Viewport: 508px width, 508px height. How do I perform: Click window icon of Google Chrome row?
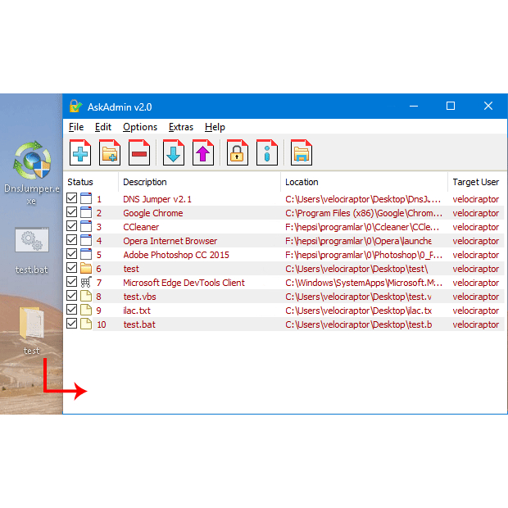[x=86, y=212]
